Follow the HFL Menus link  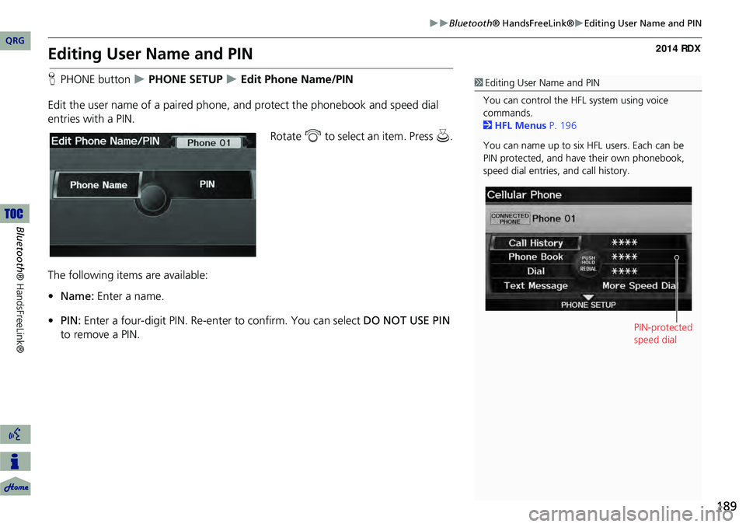521,126
